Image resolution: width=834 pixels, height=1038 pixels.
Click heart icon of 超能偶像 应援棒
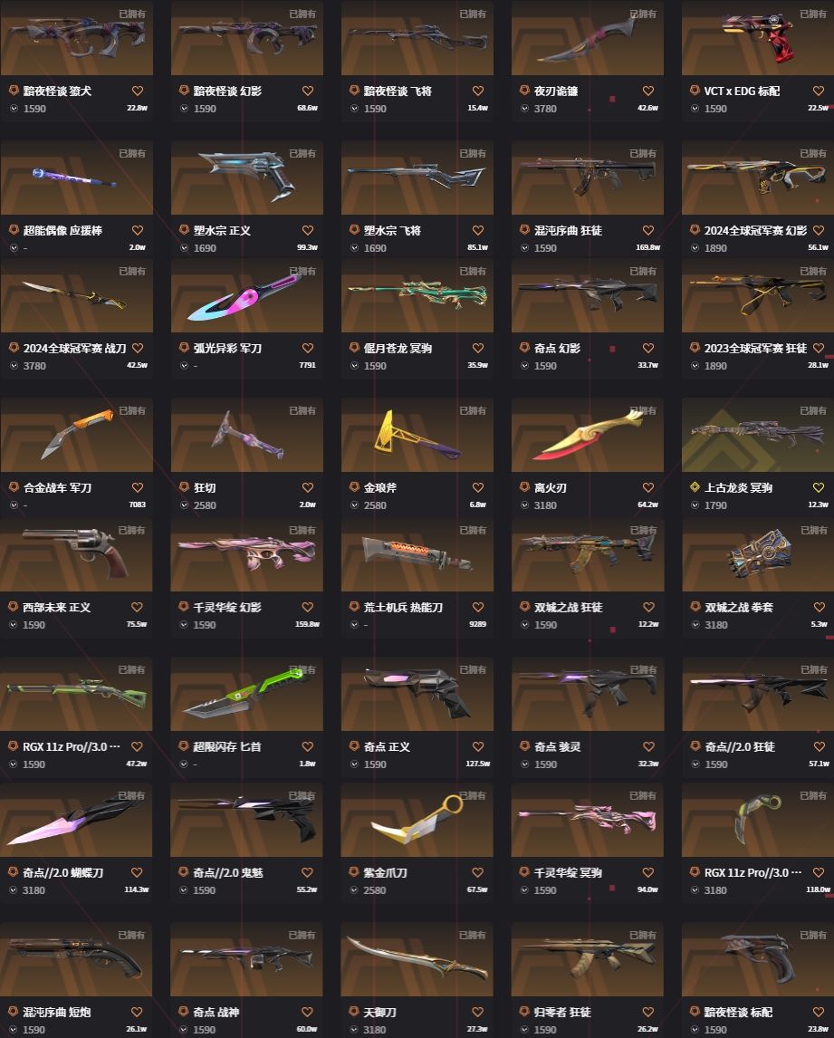(138, 230)
